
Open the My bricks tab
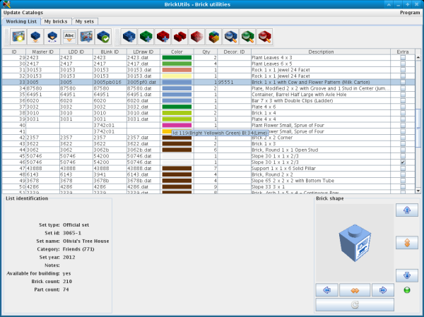56,21
